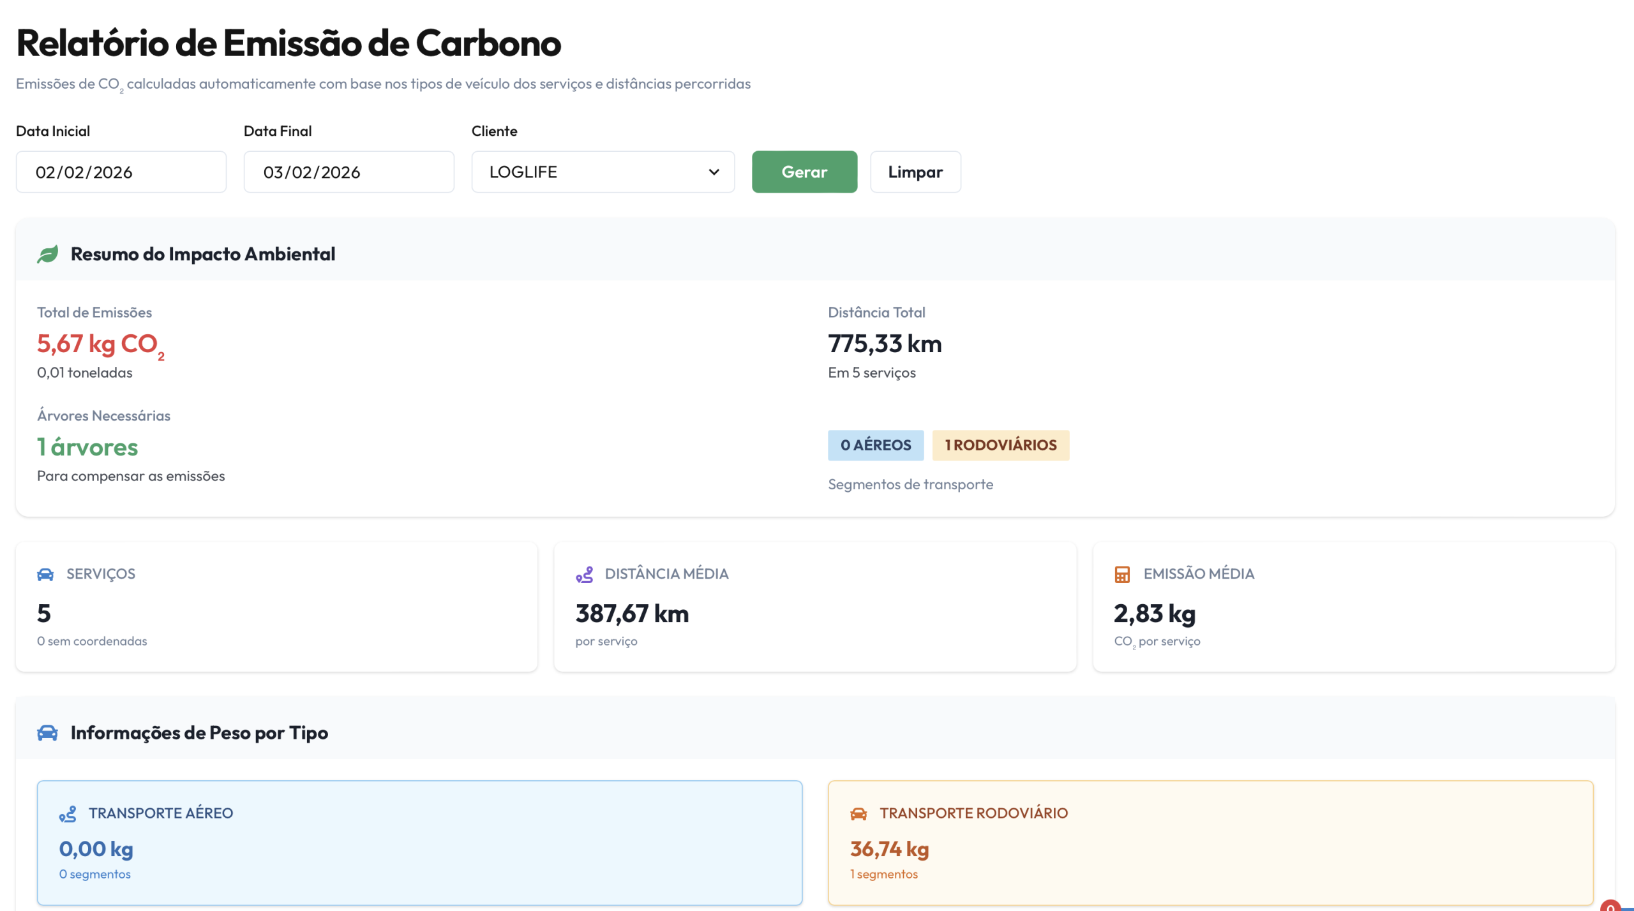
Task: Click the text 0,01 toneladas
Action: (85, 373)
